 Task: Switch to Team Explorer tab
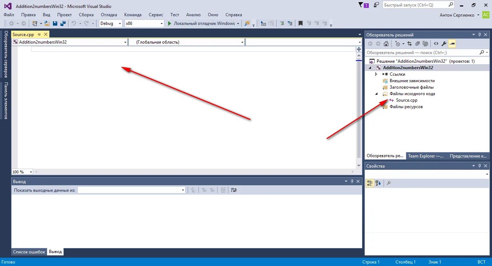[x=426, y=156]
